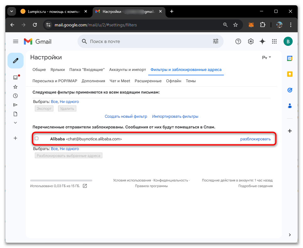Click the browser address bar URL
Screen dimensions: 303x248
click(x=96, y=25)
